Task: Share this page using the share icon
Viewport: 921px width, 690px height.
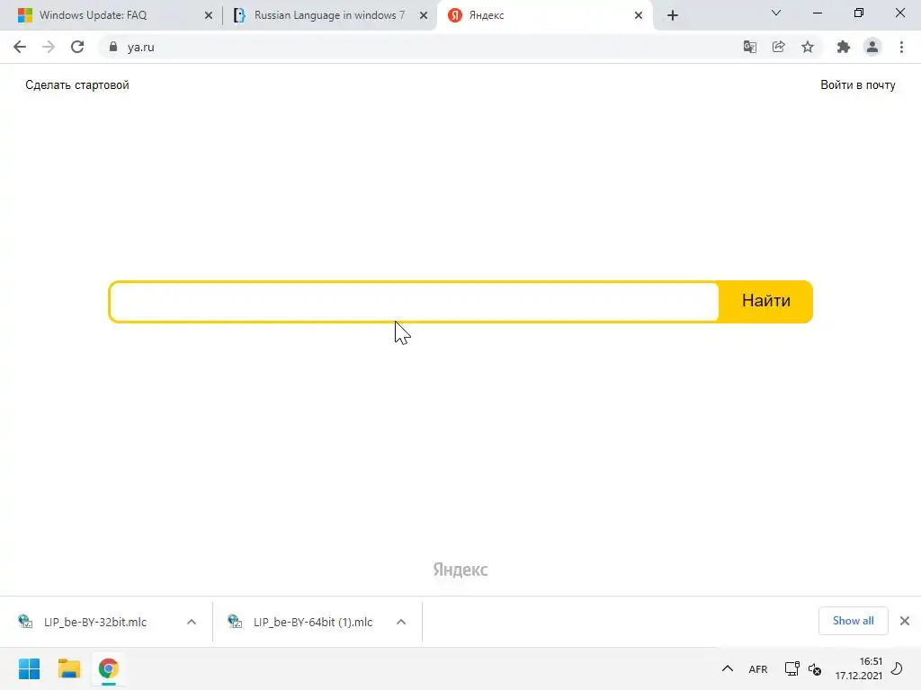Action: pos(778,47)
